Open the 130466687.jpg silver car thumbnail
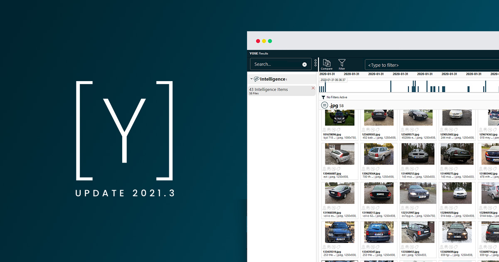Viewport: 499px width, 262px height. [x=340, y=154]
